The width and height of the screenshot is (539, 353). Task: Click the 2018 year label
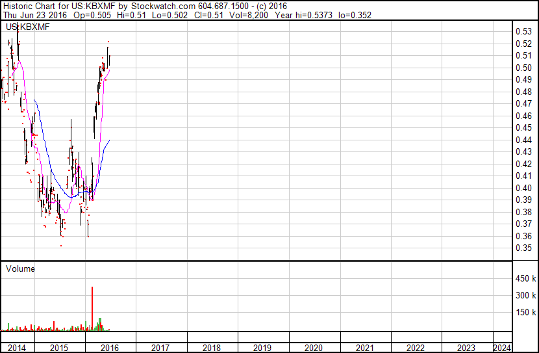point(212,348)
